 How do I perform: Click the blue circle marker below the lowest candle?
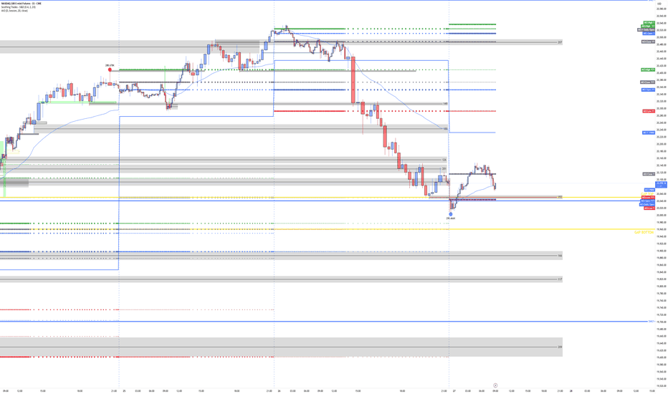click(451, 214)
